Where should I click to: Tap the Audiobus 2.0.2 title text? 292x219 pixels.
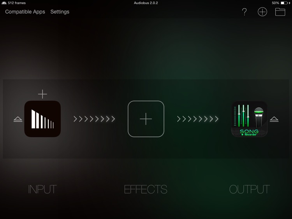pos(146,3)
